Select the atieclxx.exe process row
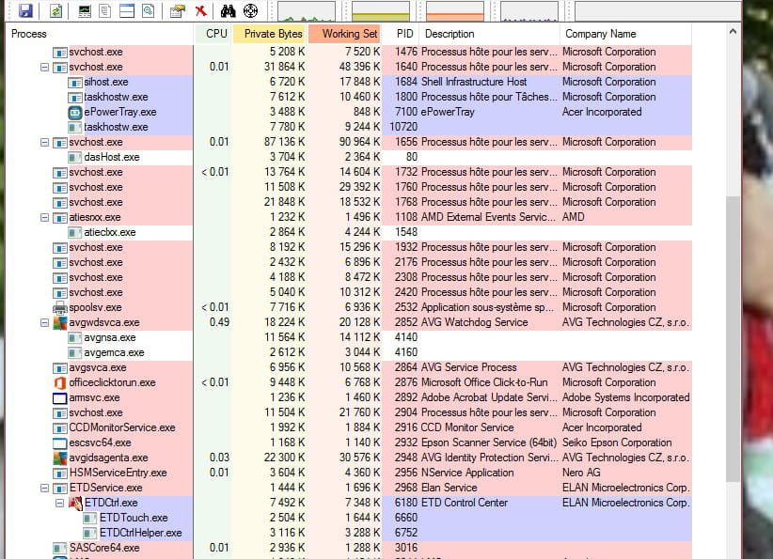 pyautogui.click(x=349, y=232)
